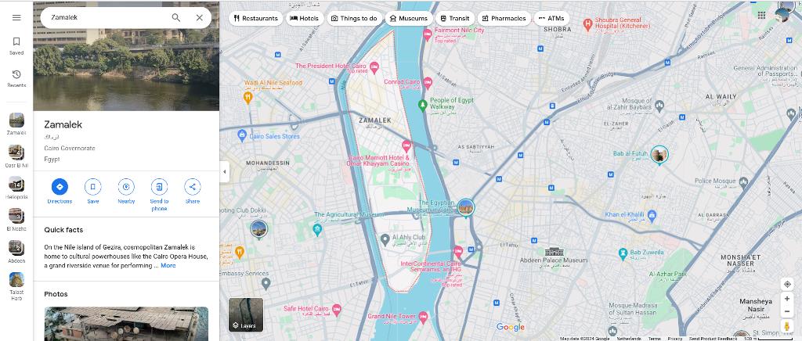Image resolution: width=802 pixels, height=341 pixels.
Task: Click the ZAMALEK district map label
Action: (375, 120)
